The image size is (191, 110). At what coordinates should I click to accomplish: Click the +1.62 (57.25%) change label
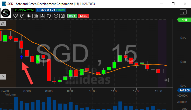coord(24,10)
